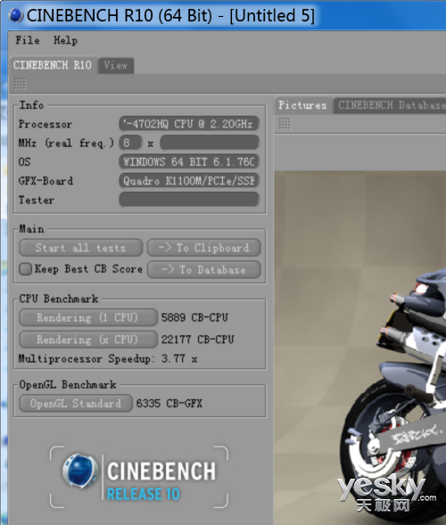Open the Help menu
Screen dimensions: 446x525
[65, 40]
